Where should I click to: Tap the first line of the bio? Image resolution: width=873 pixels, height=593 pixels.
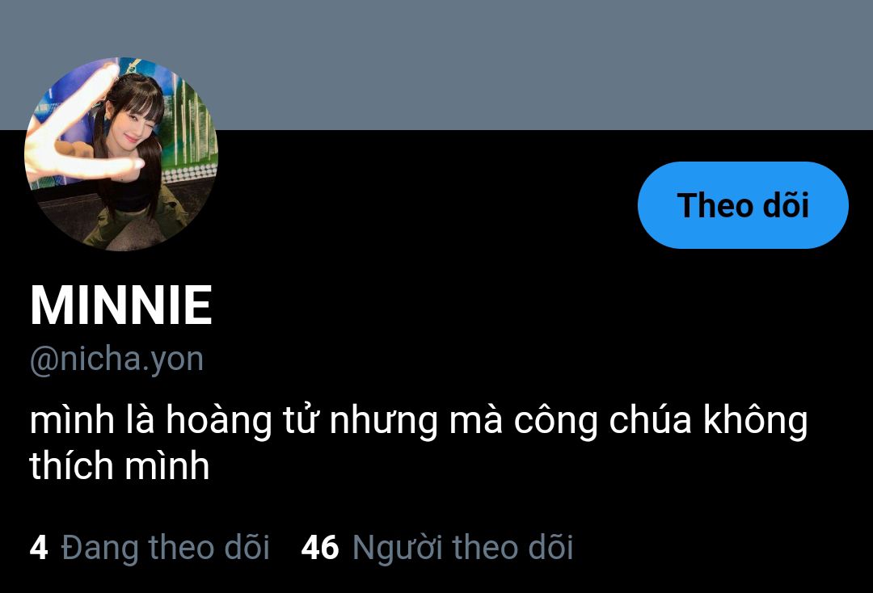[x=419, y=420]
